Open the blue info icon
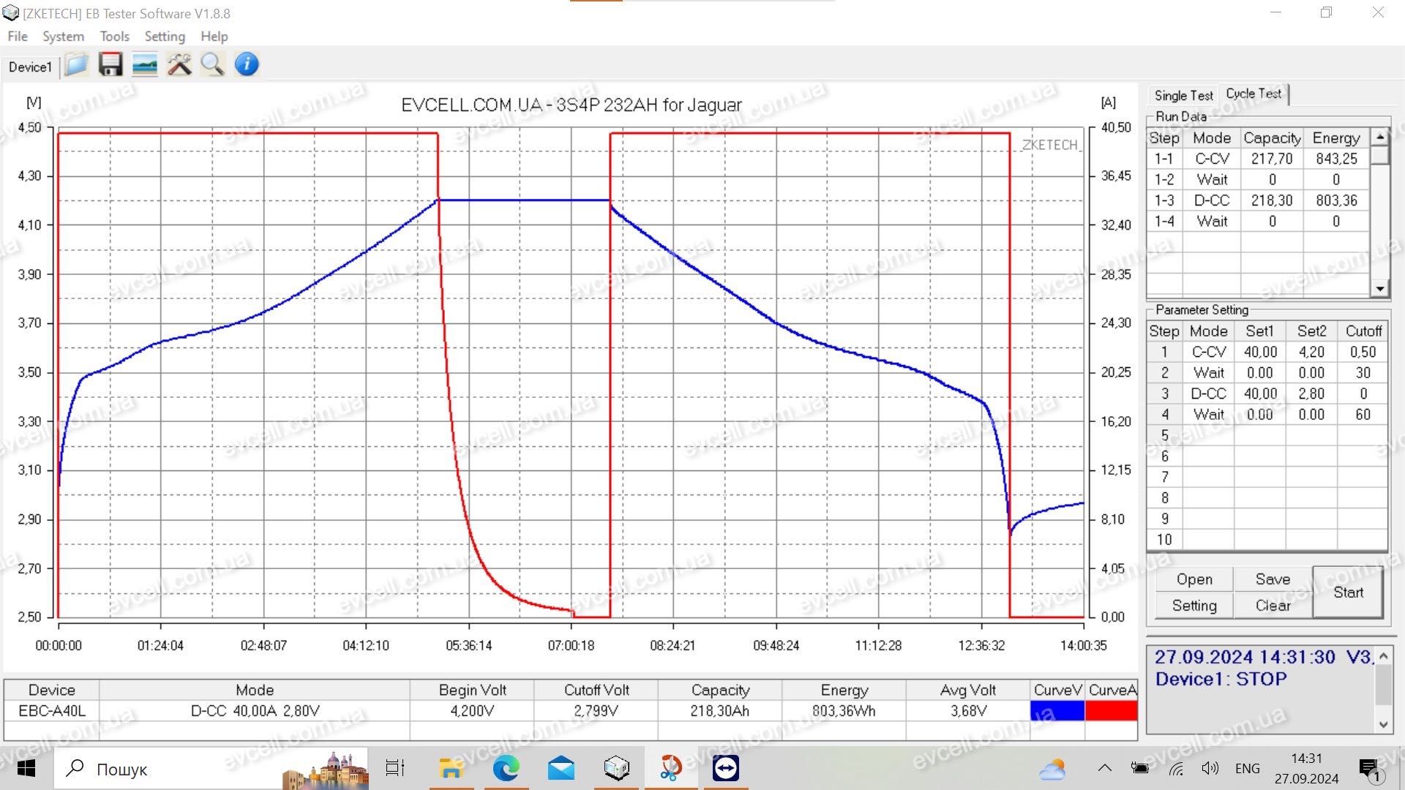This screenshot has height=790, width=1405. coord(247,64)
